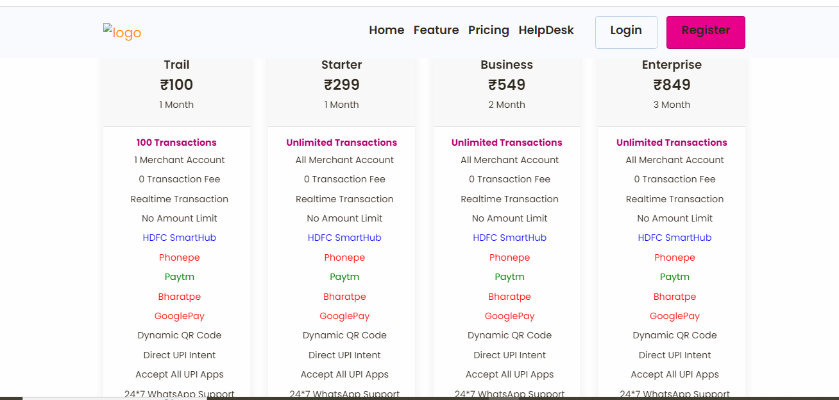Choose the Enterprise plan heading
Screen dimensions: 839x400
(x=672, y=65)
